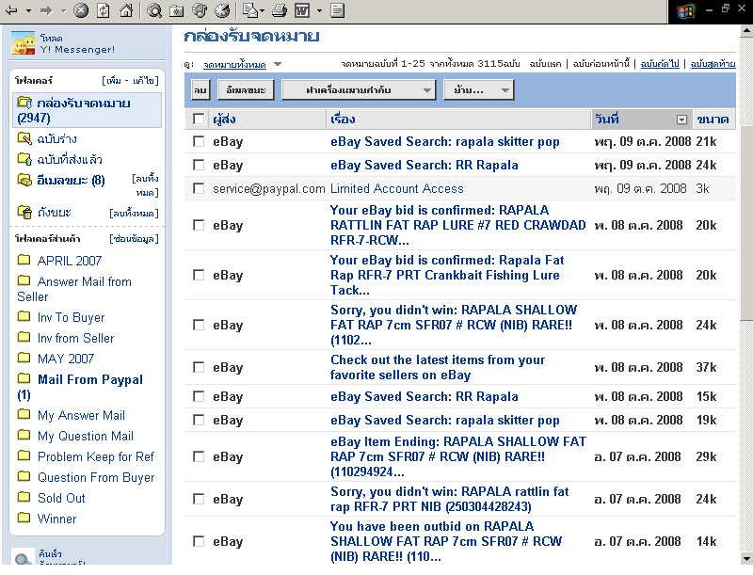Screen dimensions: 753x575
Task: Open 'Sorry, you didn't win: RAPALA rattlin' email
Action: pyautogui.click(x=450, y=499)
